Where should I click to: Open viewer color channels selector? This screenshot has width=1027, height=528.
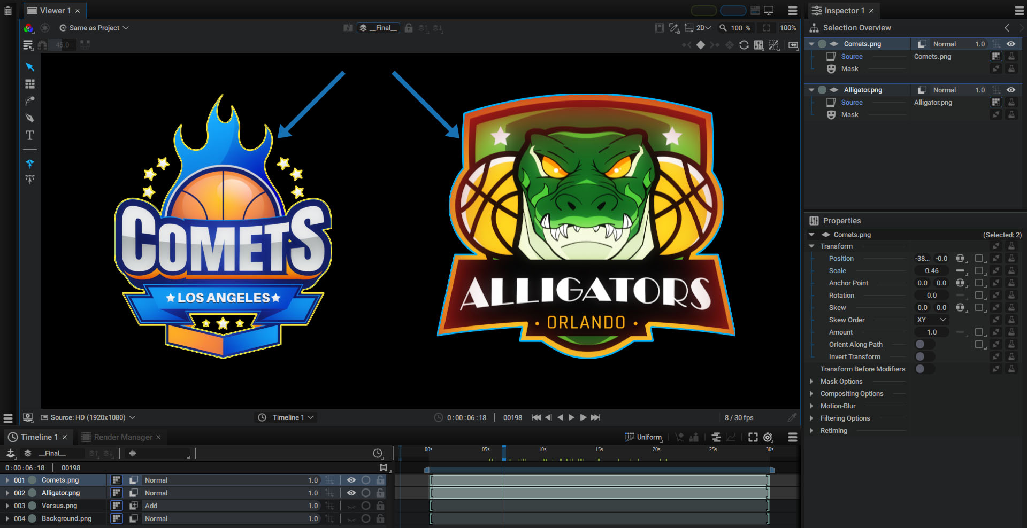pos(28,28)
